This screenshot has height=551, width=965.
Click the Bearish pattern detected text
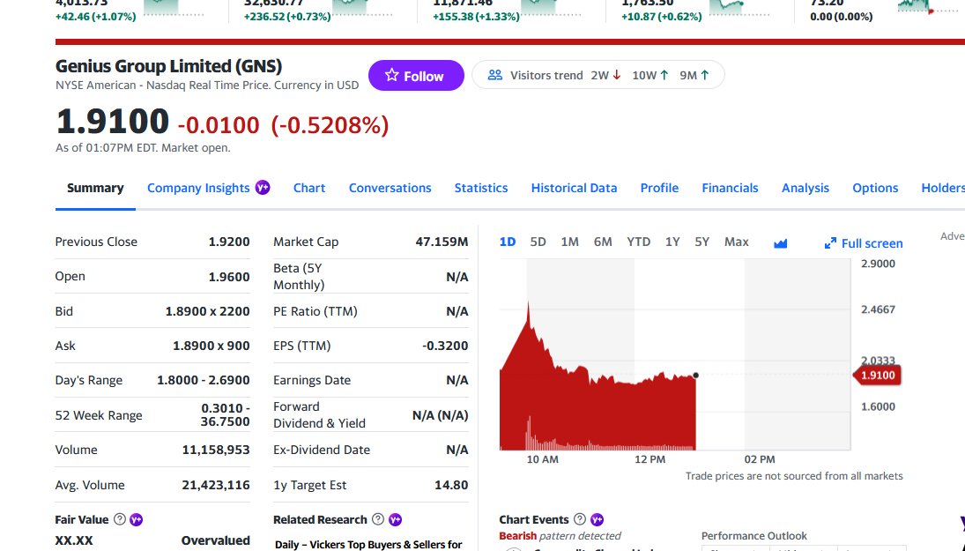pyautogui.click(x=560, y=536)
